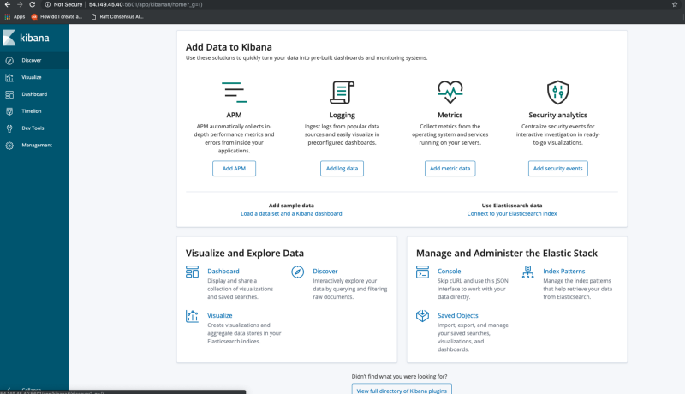Open Load a data set and Kibana dashboard link
This screenshot has width=685, height=394.
(291, 213)
